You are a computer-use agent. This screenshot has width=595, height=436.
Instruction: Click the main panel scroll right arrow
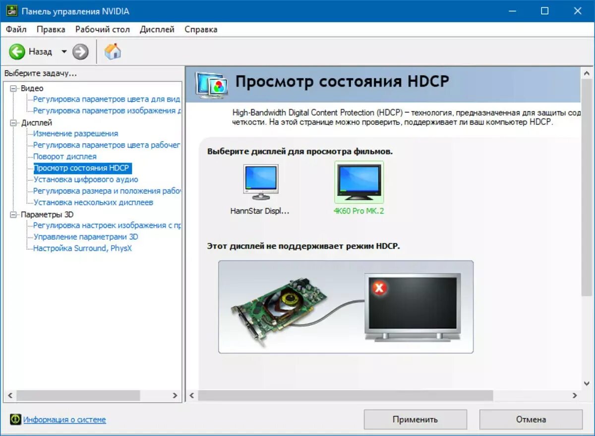pyautogui.click(x=575, y=395)
